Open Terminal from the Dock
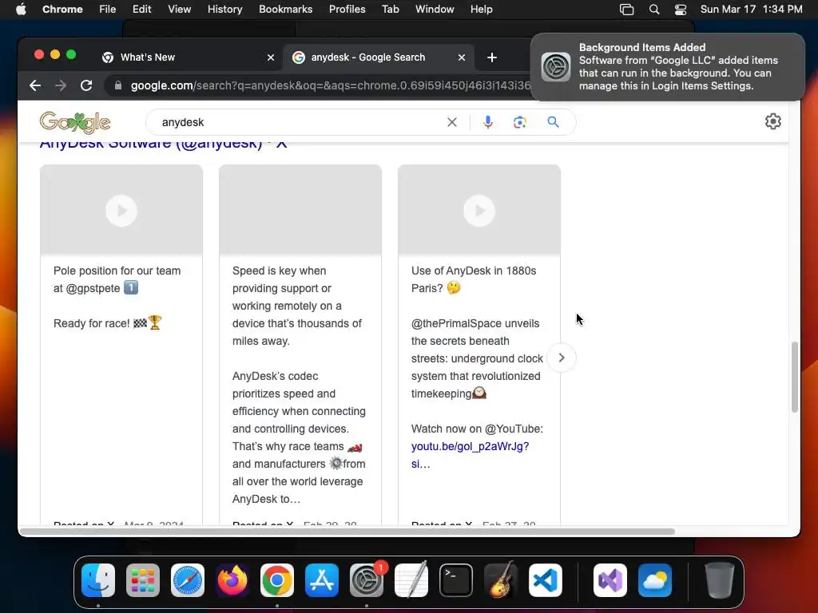 (x=456, y=580)
